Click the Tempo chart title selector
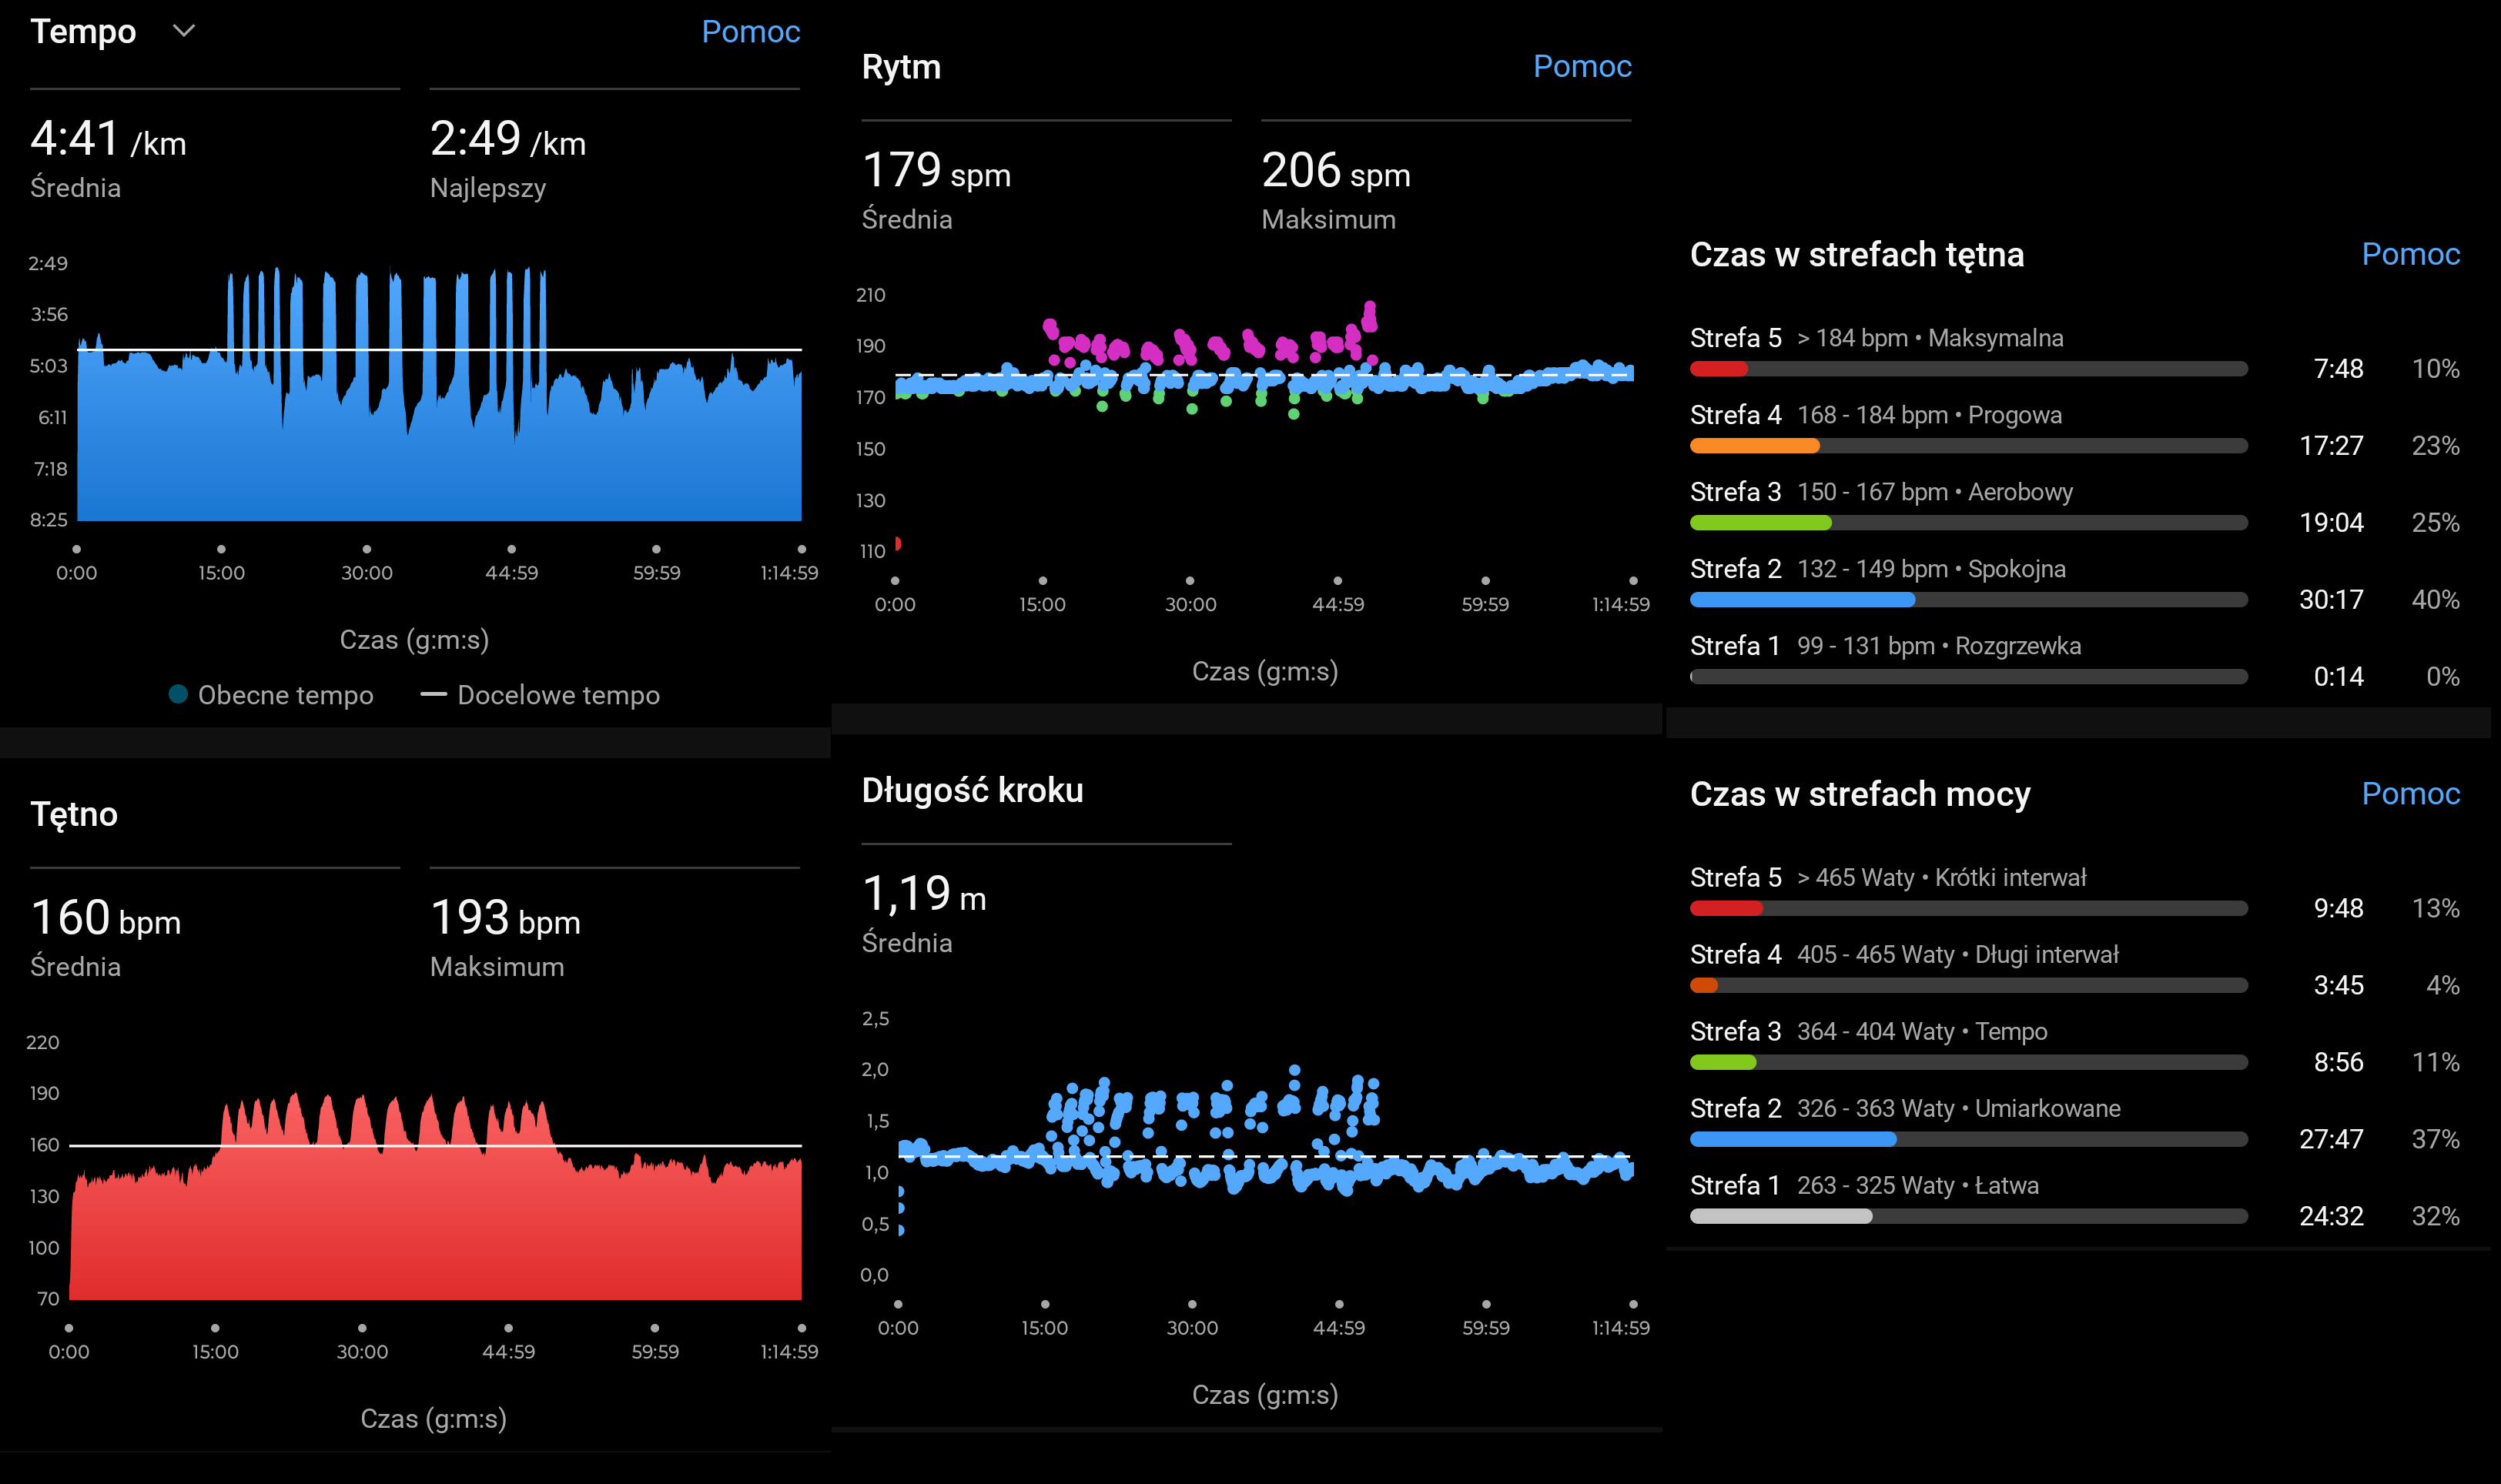This screenshot has height=1484, width=2501. click(84, 31)
